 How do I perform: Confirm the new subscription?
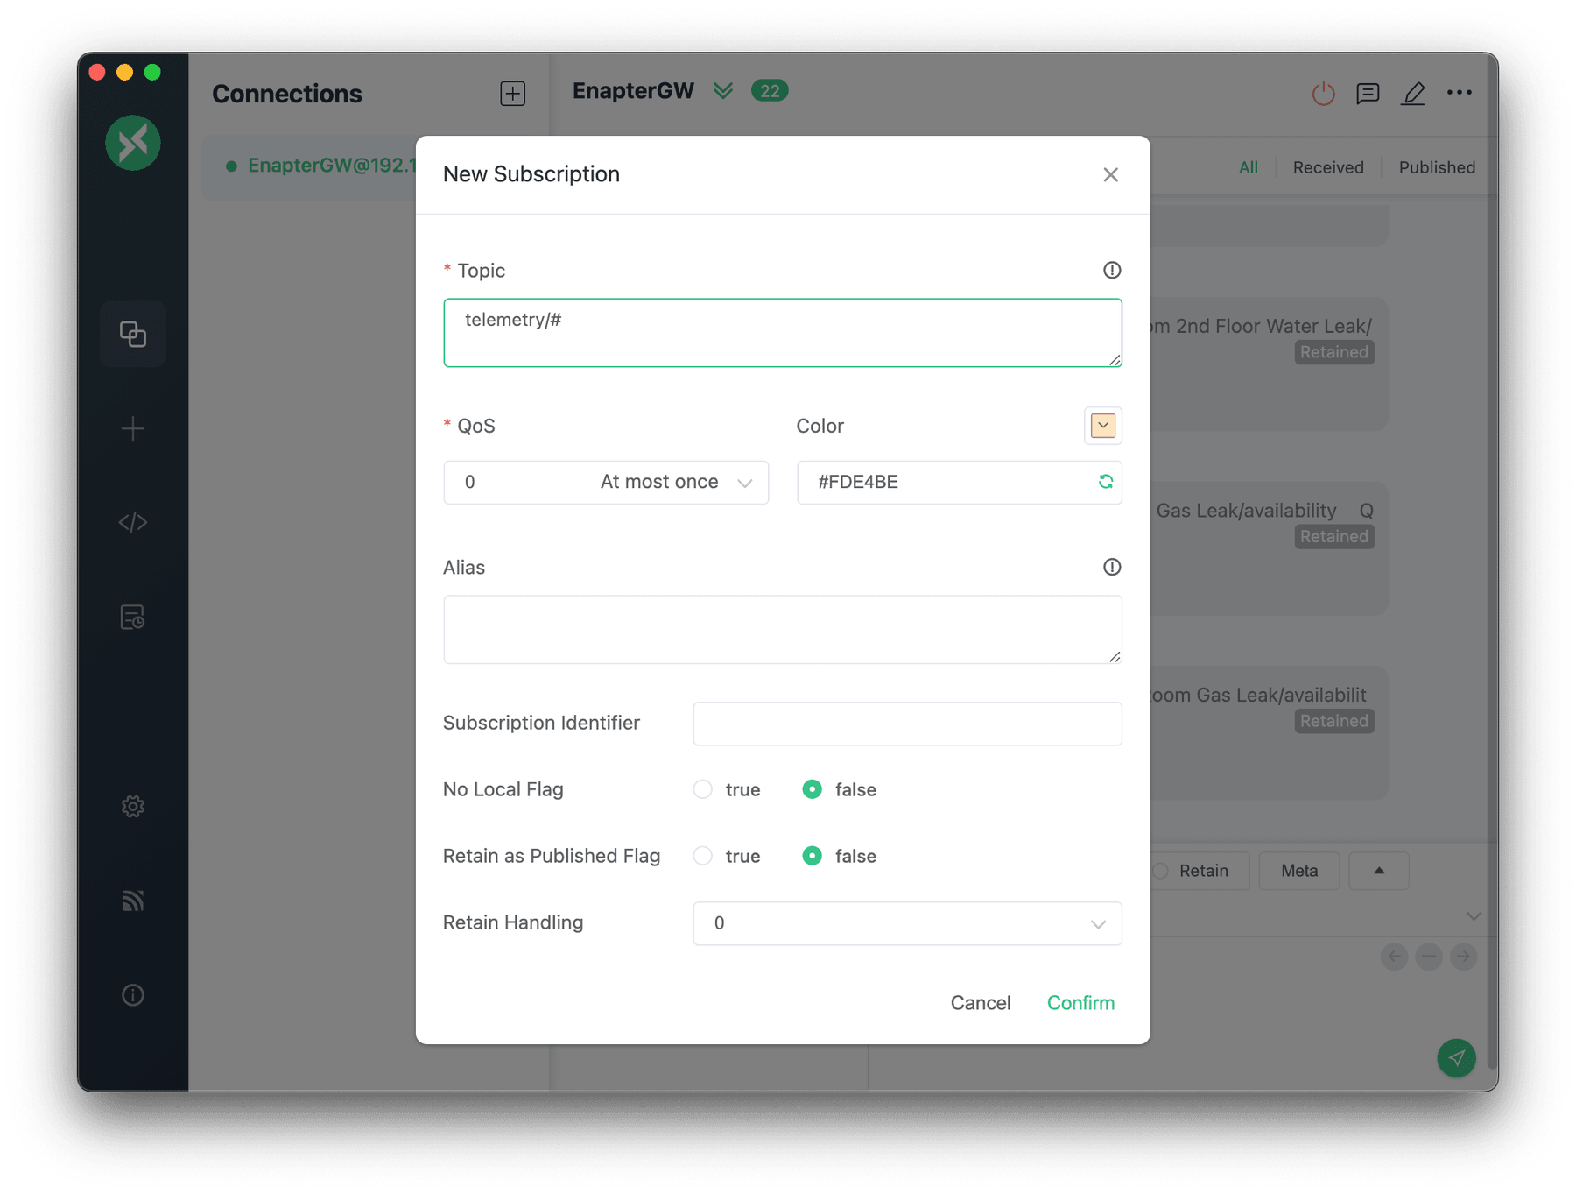click(1080, 1002)
